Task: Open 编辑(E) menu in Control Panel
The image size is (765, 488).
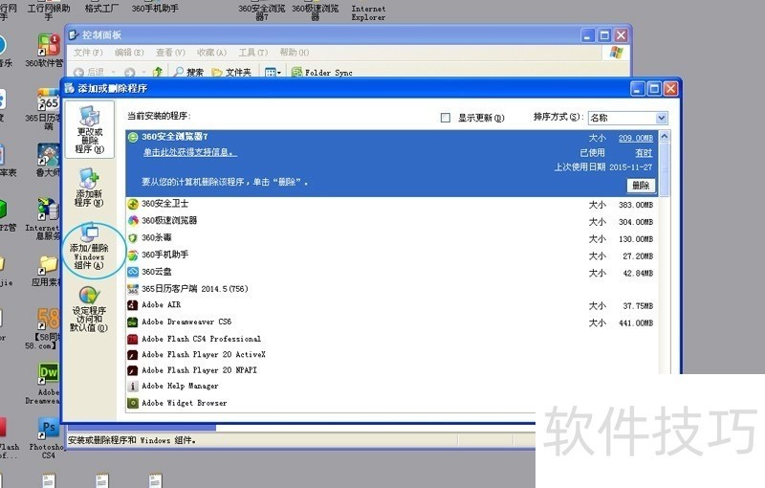Action: (x=129, y=53)
